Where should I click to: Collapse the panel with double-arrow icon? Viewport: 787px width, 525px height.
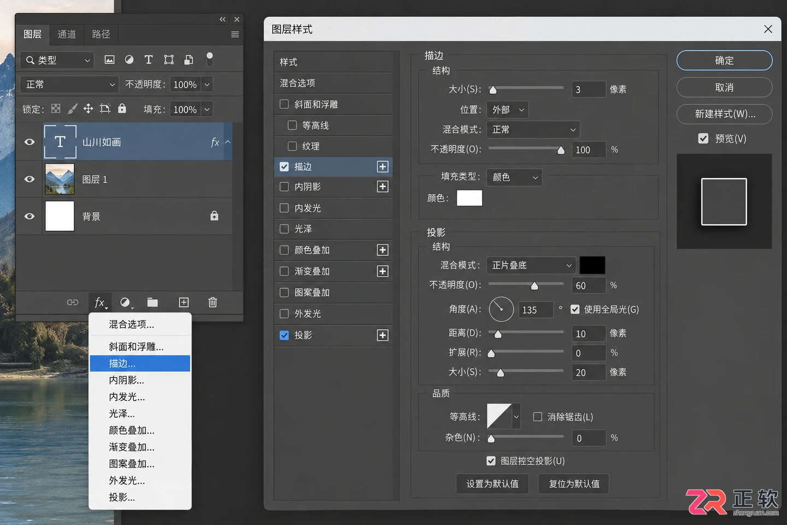click(222, 19)
